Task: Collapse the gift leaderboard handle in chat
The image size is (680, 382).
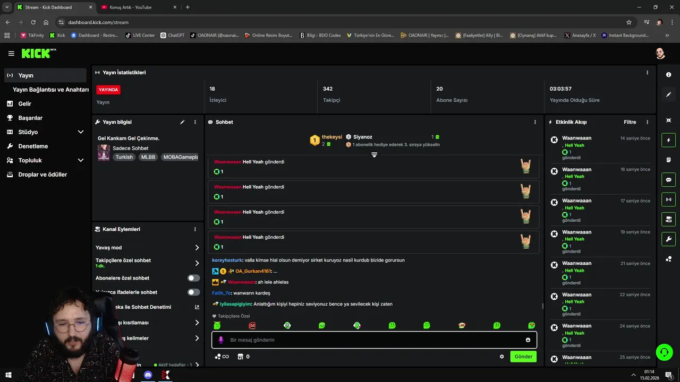Action: tap(374, 155)
